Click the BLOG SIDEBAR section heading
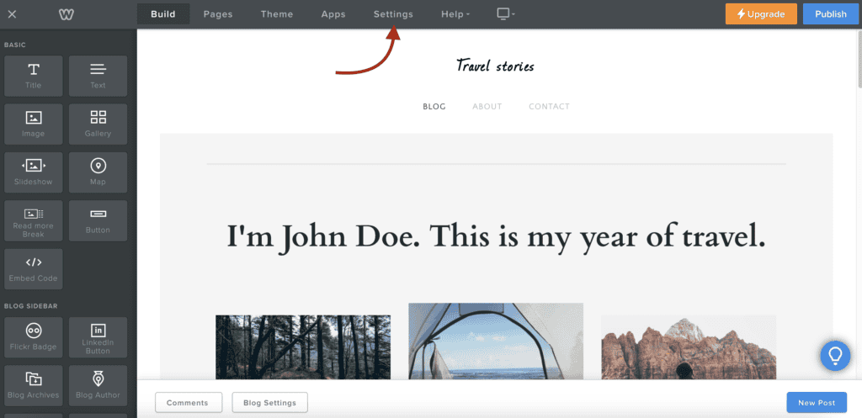The width and height of the screenshot is (862, 418). coord(31,306)
